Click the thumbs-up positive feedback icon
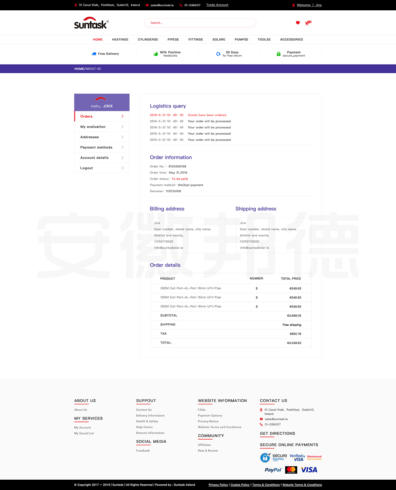The width and height of the screenshot is (396, 490). tap(156, 54)
